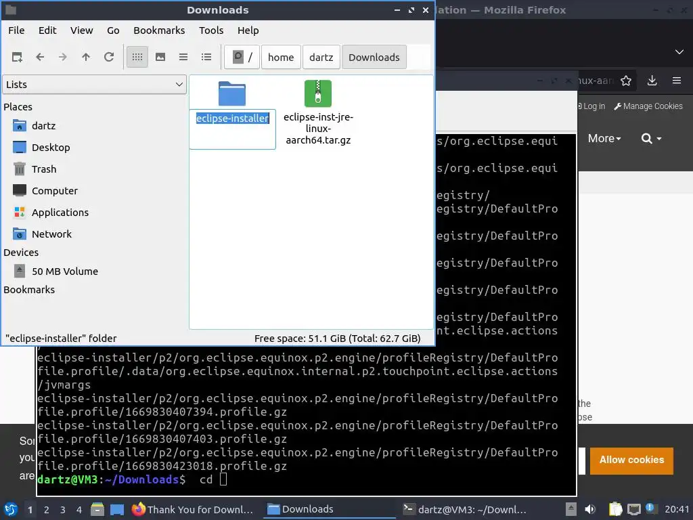Bookmark page with Firefox star icon
Viewport: 693px width, 520px height.
pyautogui.click(x=626, y=81)
